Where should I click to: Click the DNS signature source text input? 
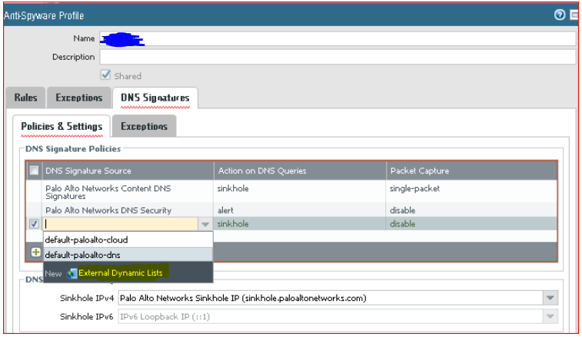click(x=121, y=224)
